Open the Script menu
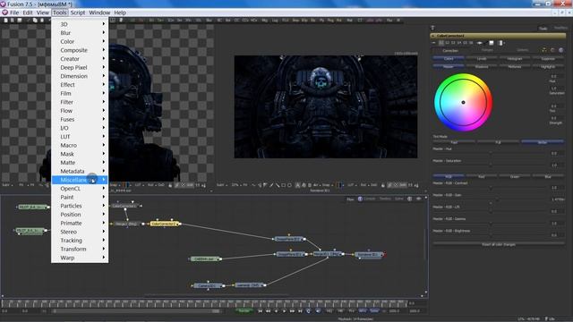573x322 pixels. click(x=78, y=13)
